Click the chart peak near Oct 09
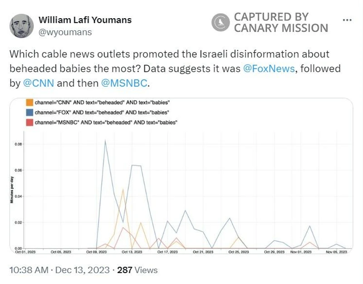Screen dimensions: 363x284 point(105,141)
